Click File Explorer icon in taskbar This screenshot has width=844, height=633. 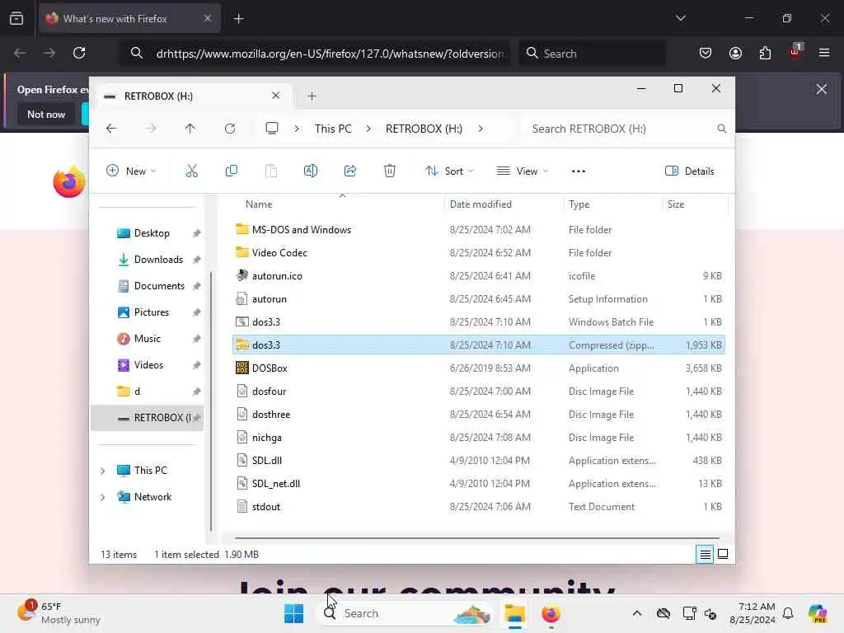point(514,613)
